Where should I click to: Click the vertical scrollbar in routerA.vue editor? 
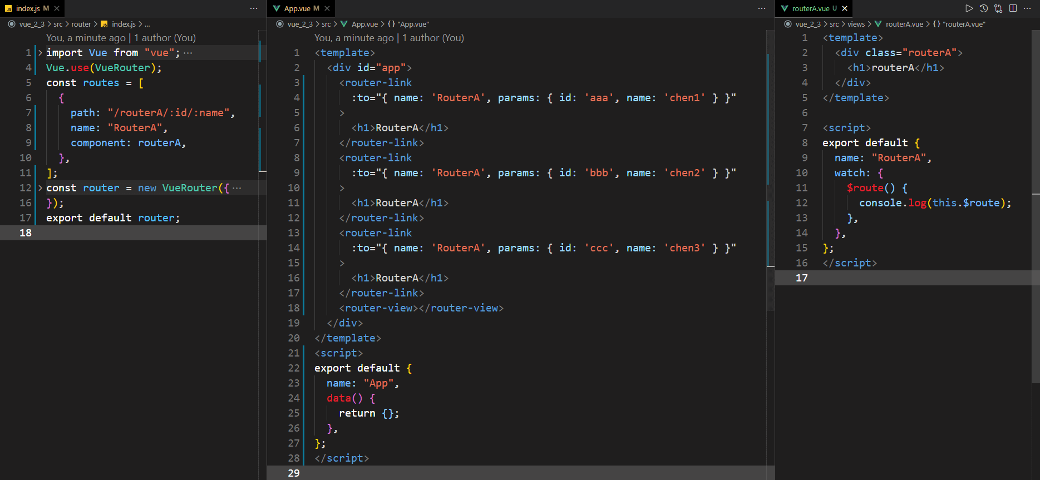click(1036, 206)
